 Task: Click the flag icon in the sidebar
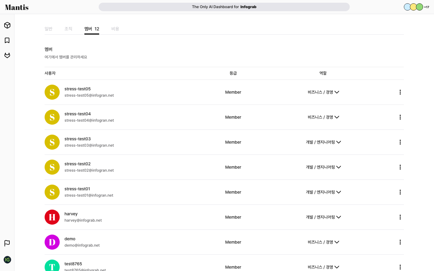(7, 243)
